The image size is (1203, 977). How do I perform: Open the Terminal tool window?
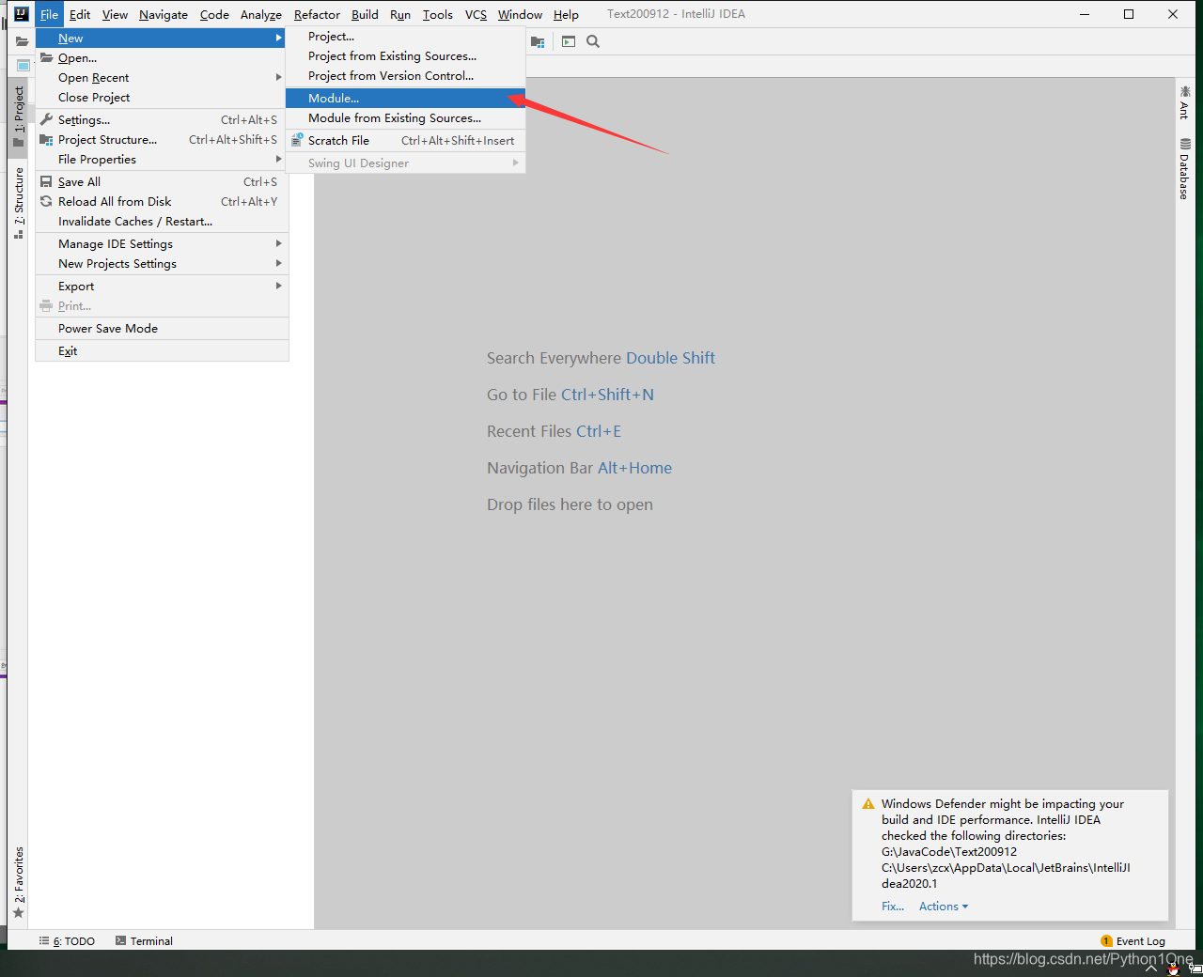[x=144, y=940]
